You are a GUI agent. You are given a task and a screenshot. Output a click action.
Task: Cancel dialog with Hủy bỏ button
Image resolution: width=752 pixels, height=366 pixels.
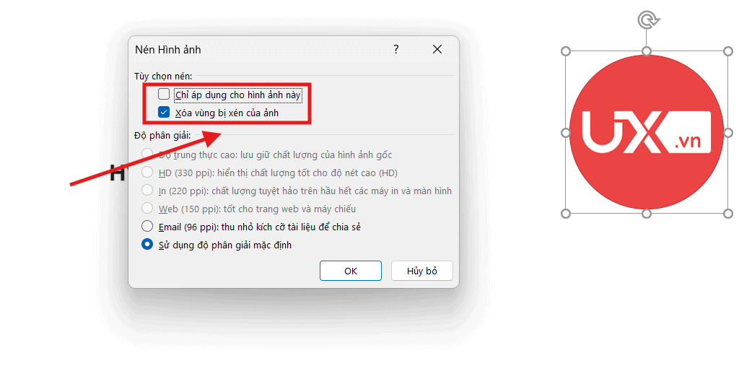pyautogui.click(x=422, y=271)
